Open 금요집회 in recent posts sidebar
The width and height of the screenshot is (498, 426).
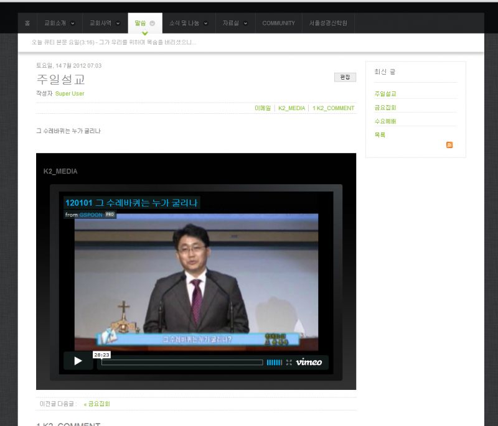click(385, 108)
